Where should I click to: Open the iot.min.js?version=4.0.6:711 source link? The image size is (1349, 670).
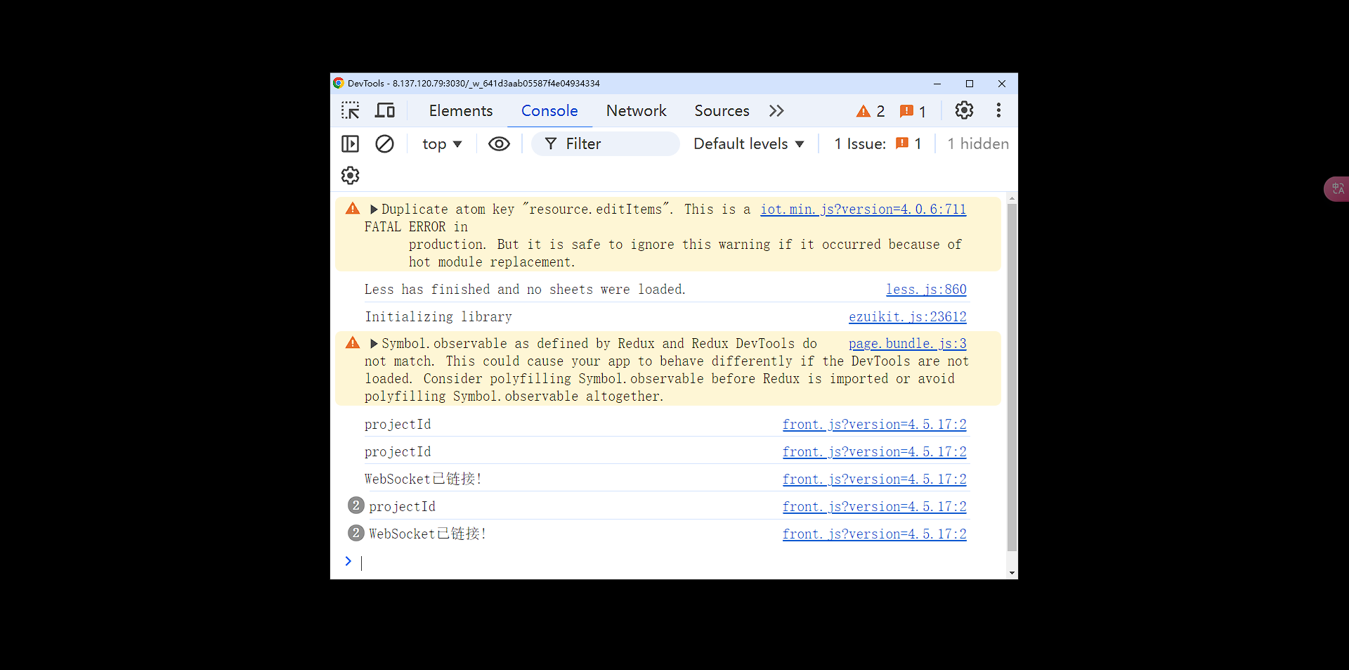[863, 210]
